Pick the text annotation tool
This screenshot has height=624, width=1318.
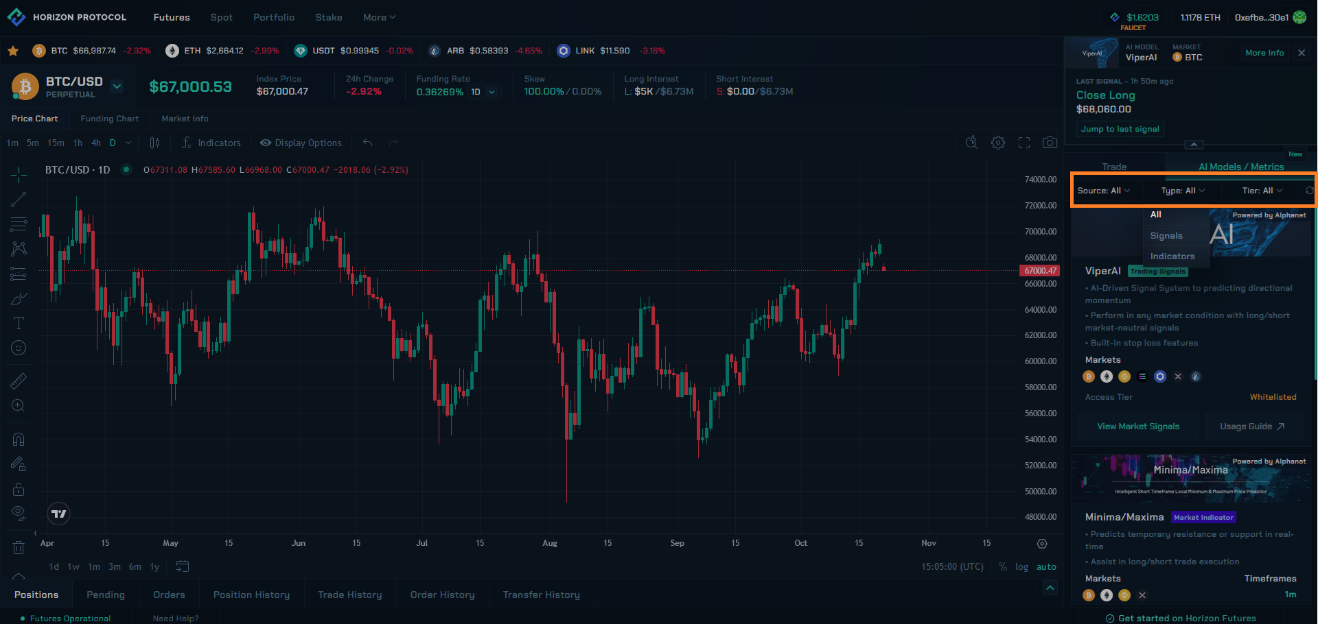(x=19, y=323)
